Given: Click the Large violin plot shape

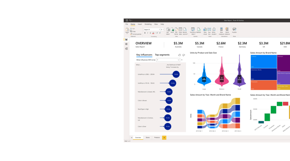Looking at the screenshot, I should [x=204, y=75].
